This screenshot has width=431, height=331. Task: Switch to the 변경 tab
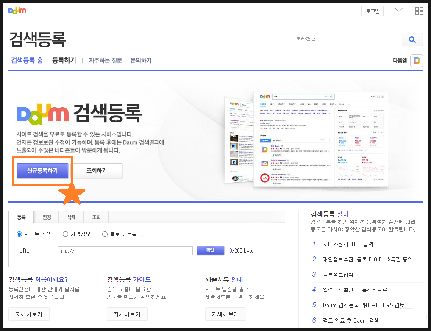[47, 217]
